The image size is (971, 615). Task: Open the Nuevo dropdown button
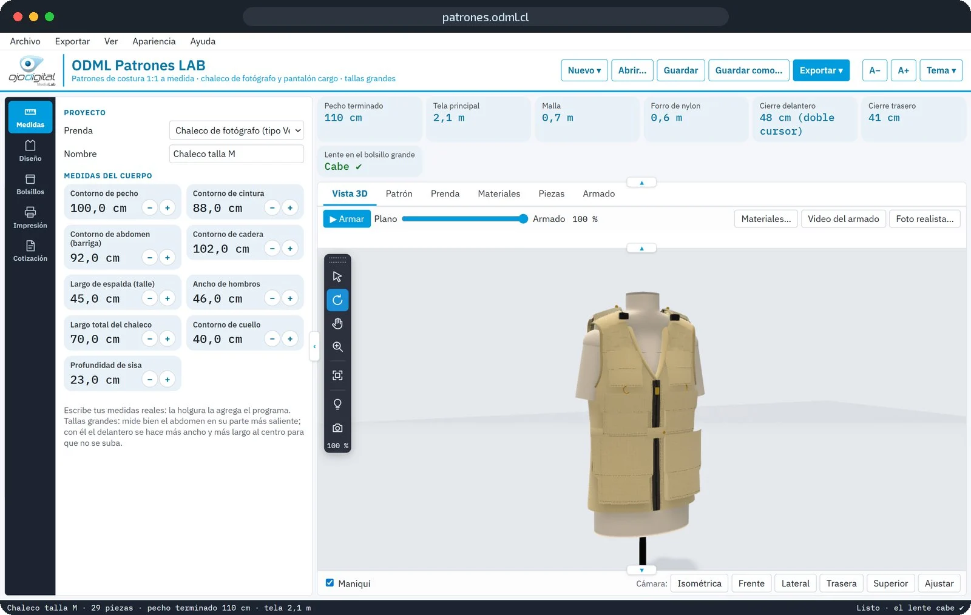[x=584, y=70]
